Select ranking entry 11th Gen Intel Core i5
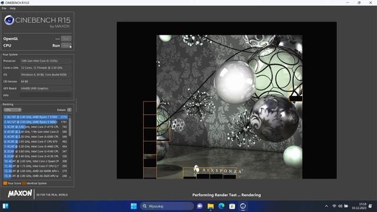 click(x=36, y=132)
